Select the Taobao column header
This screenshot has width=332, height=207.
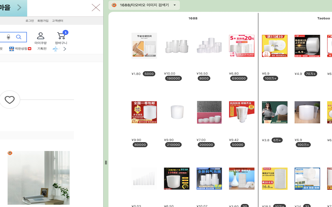click(324, 18)
